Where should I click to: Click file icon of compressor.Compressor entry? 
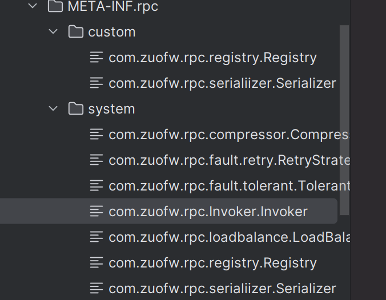point(96,134)
